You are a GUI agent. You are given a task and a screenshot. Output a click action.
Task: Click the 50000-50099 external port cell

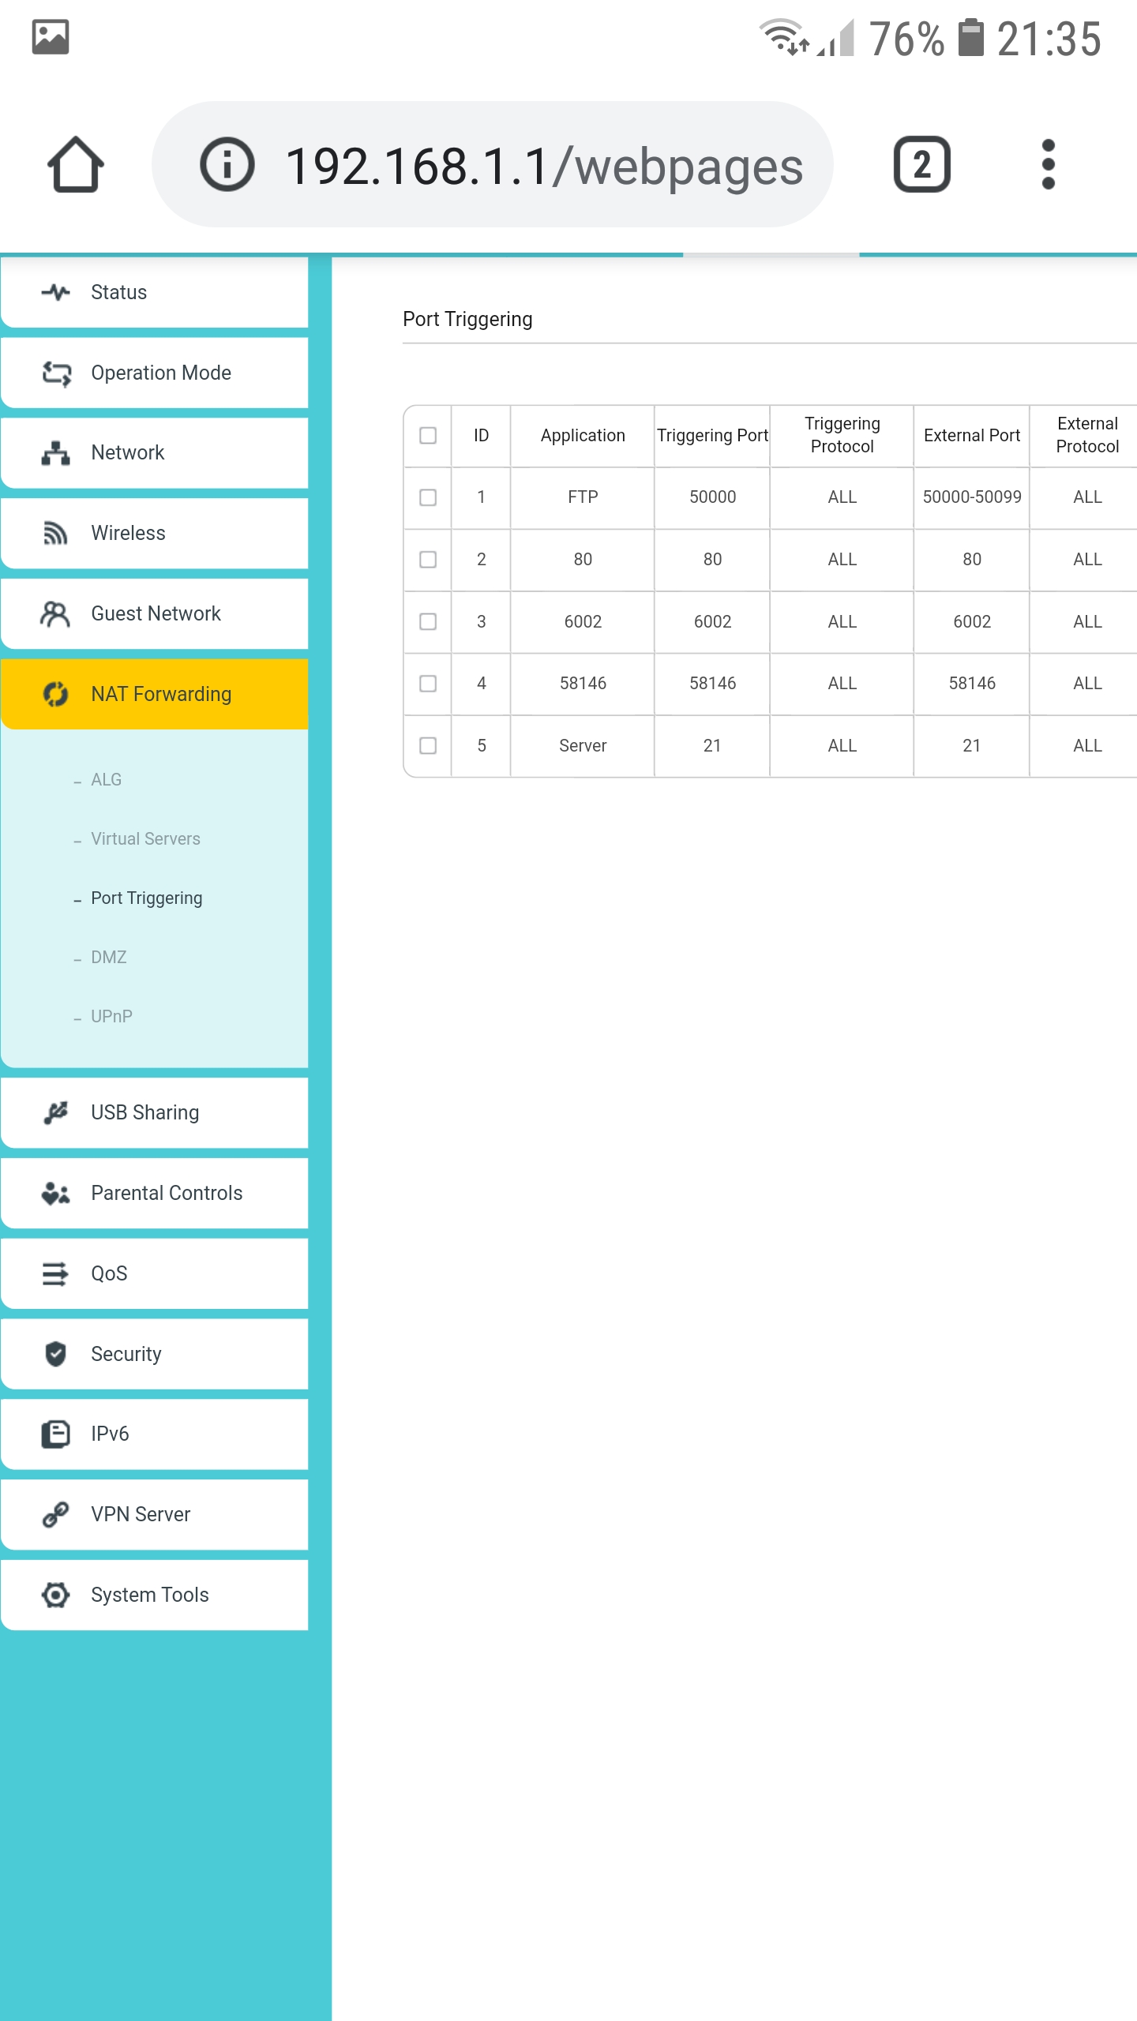[972, 497]
